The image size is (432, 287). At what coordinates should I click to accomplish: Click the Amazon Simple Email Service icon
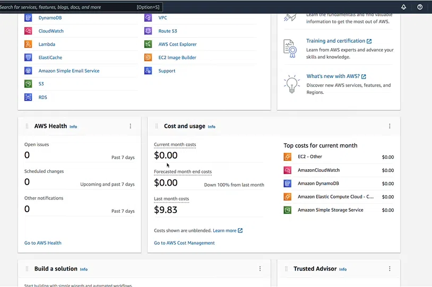pyautogui.click(x=28, y=71)
